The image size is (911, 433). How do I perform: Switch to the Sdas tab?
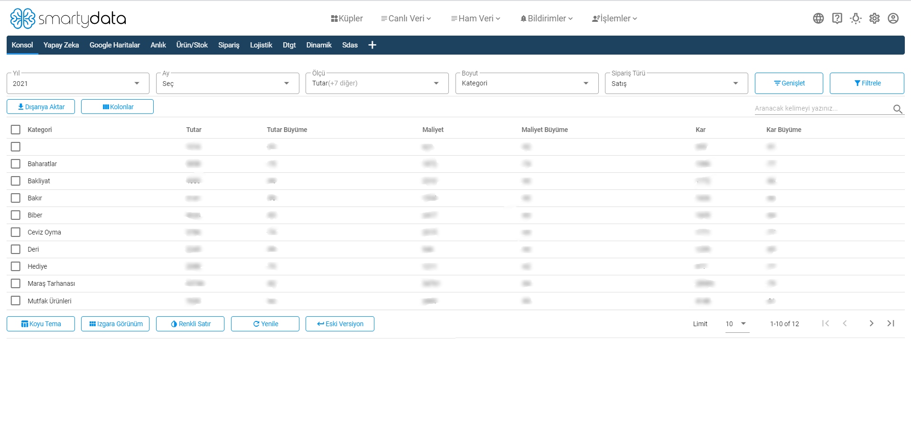click(350, 45)
